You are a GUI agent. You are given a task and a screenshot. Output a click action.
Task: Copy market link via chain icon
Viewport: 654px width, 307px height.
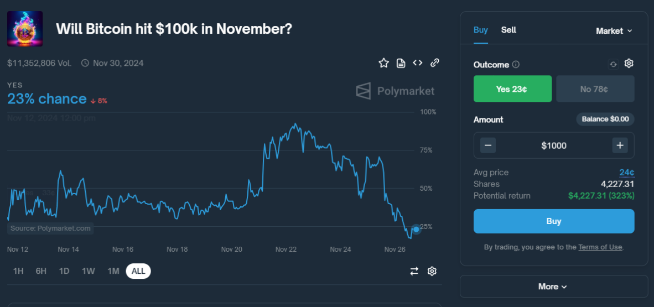[435, 63]
